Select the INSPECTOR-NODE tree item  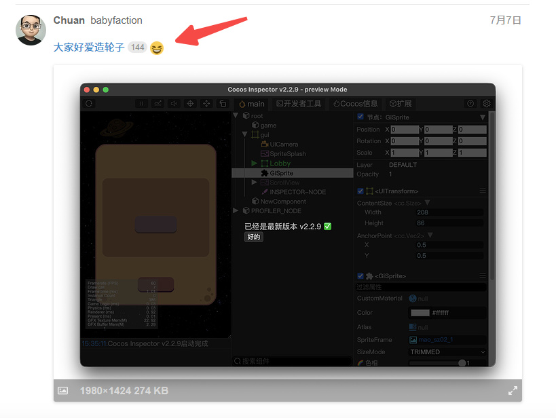297,192
